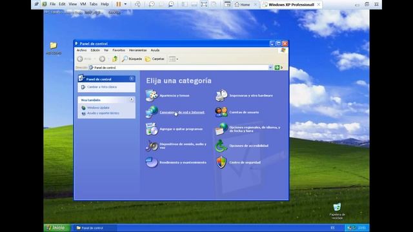Click the green Ir go arrow

(x=277, y=68)
